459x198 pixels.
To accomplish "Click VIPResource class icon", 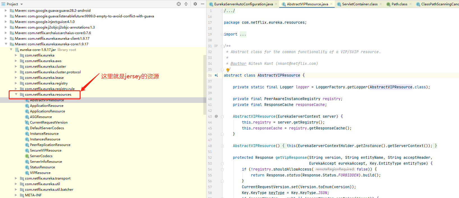I will coord(27,173).
